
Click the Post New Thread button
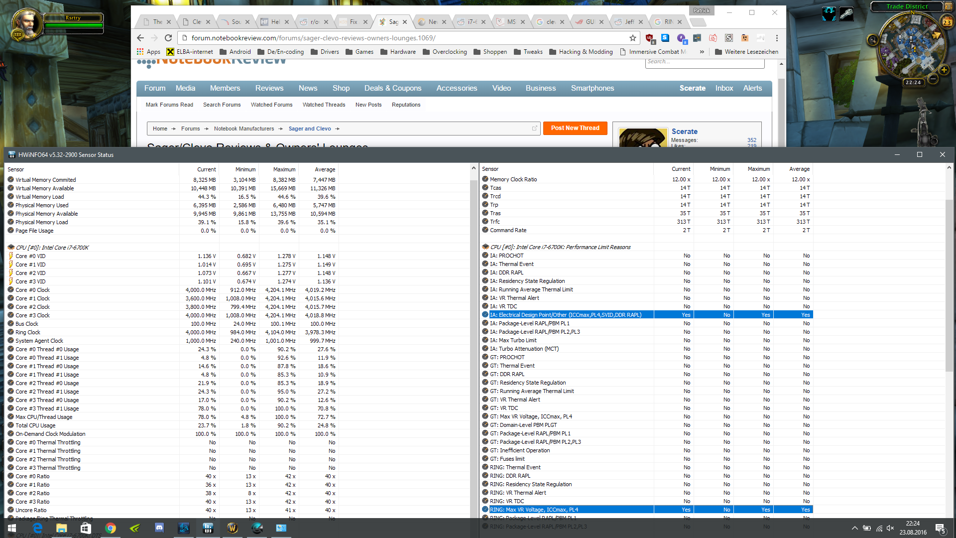(x=575, y=128)
